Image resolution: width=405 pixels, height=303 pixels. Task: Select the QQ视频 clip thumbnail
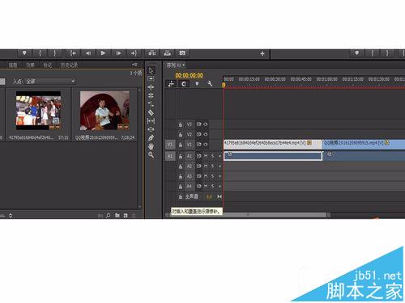(x=104, y=111)
